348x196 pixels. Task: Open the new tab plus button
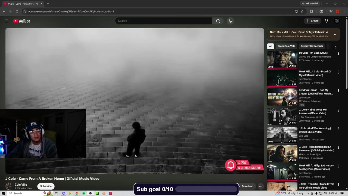point(48,4)
